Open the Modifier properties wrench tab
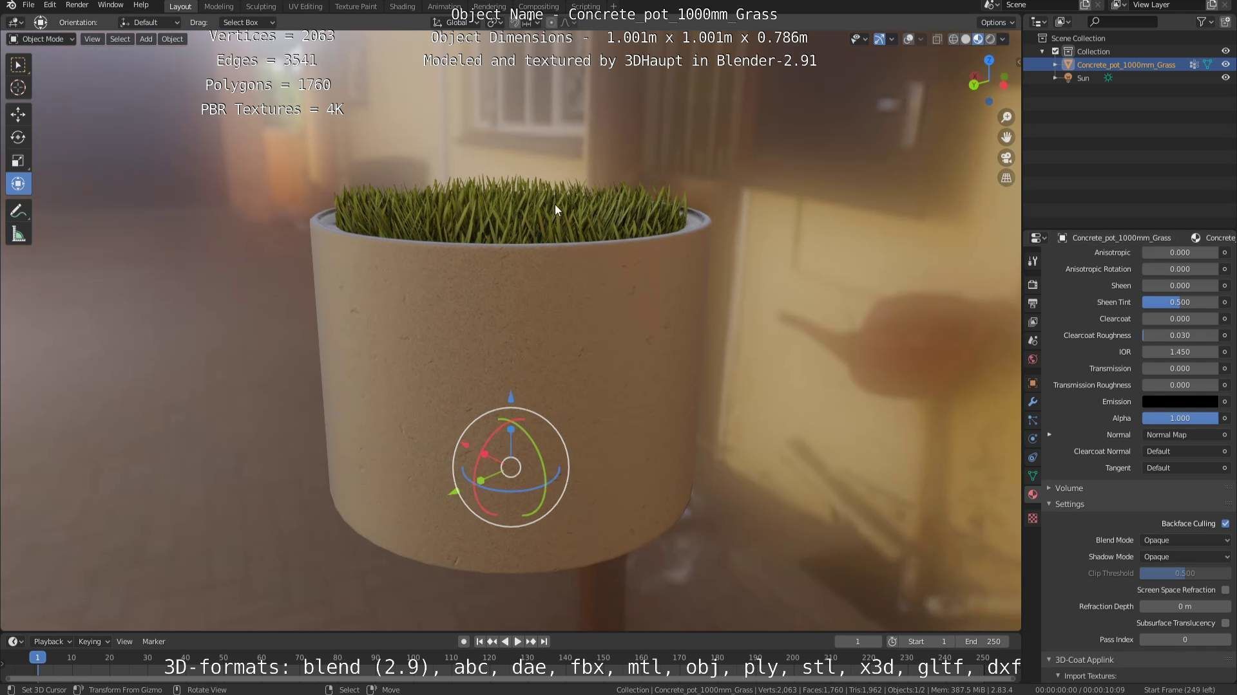Screen dimensions: 1237x695 click(1033, 402)
